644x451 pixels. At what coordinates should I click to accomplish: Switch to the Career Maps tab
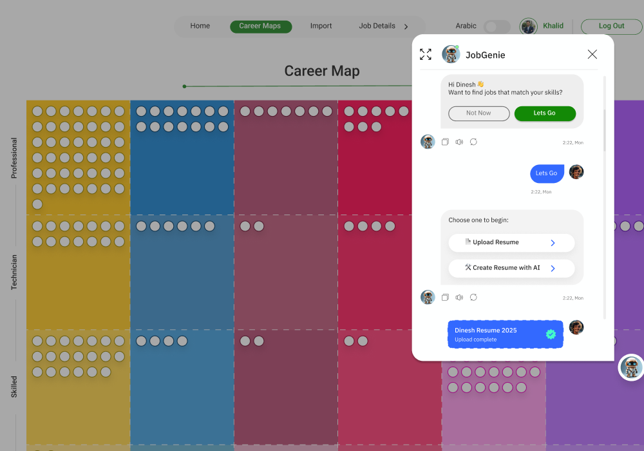coord(261,26)
